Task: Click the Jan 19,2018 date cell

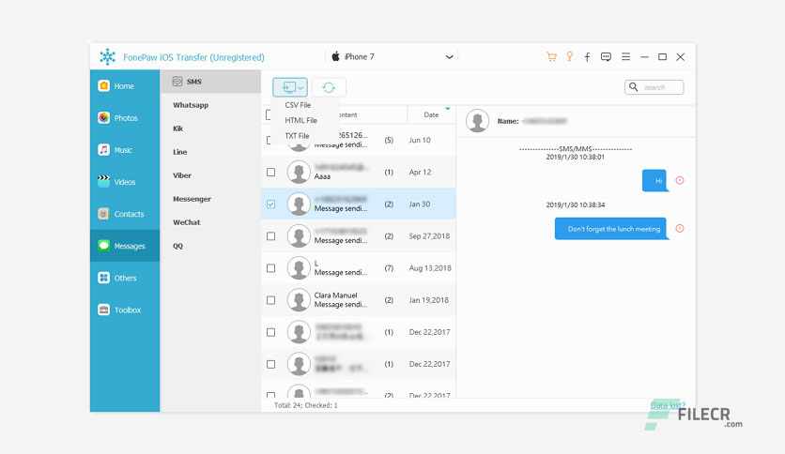Action: click(428, 300)
